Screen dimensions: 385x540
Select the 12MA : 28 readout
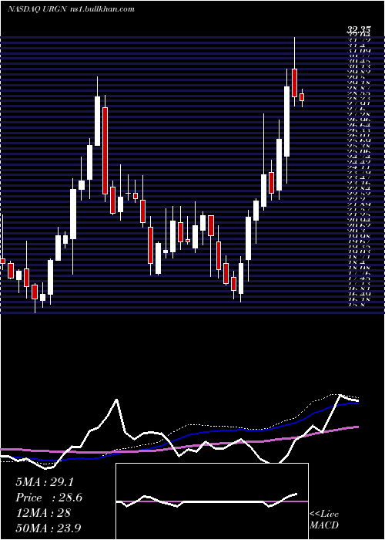(43, 513)
